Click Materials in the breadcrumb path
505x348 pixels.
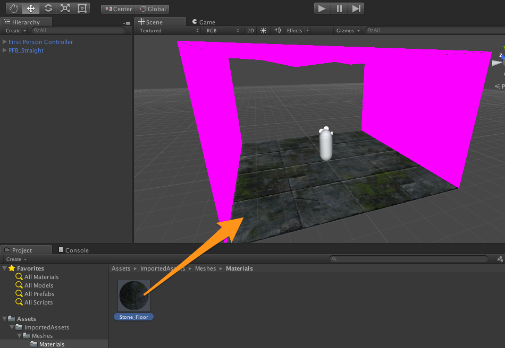pyautogui.click(x=239, y=268)
